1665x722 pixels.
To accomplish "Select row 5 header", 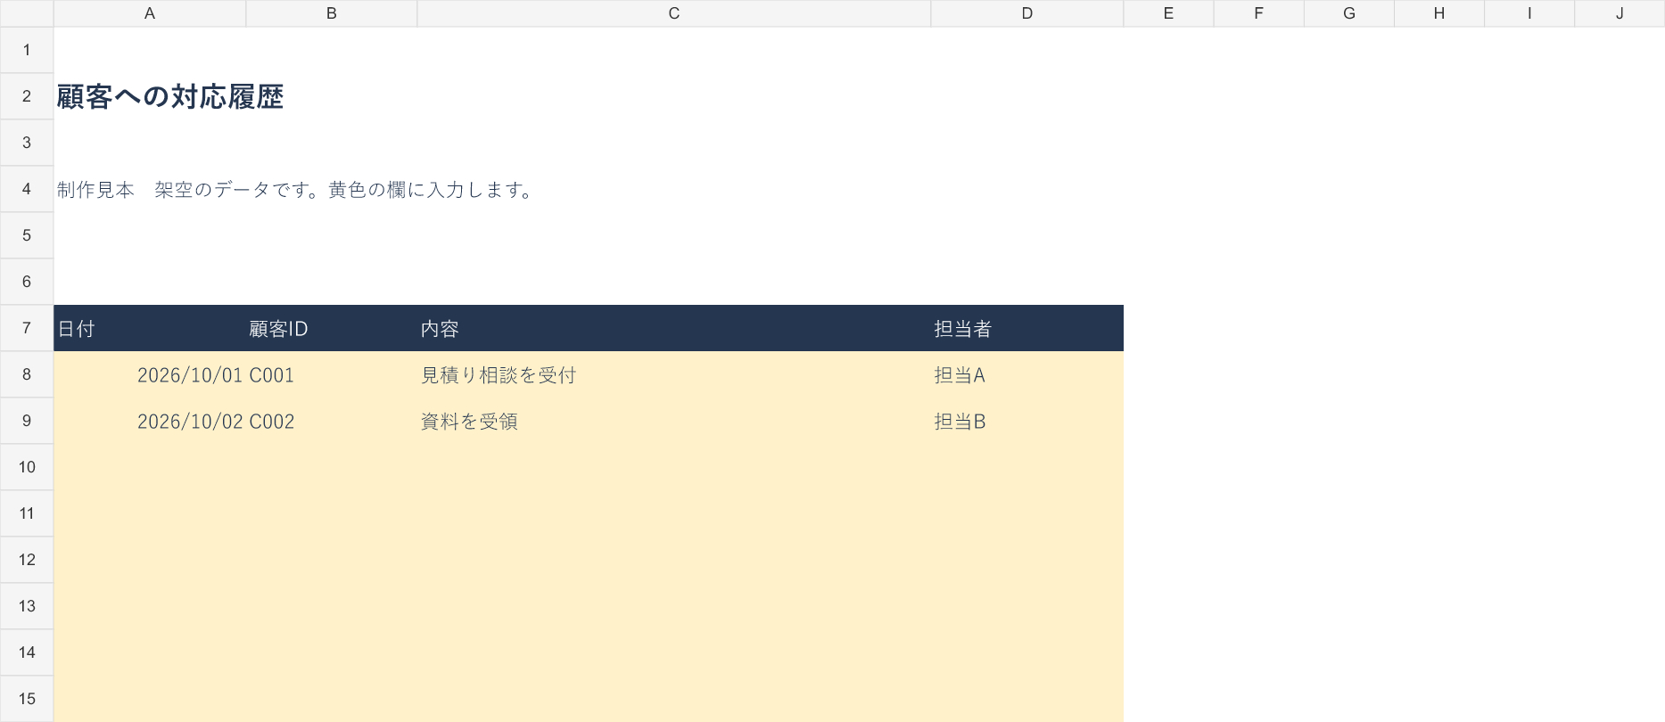I will (x=27, y=235).
